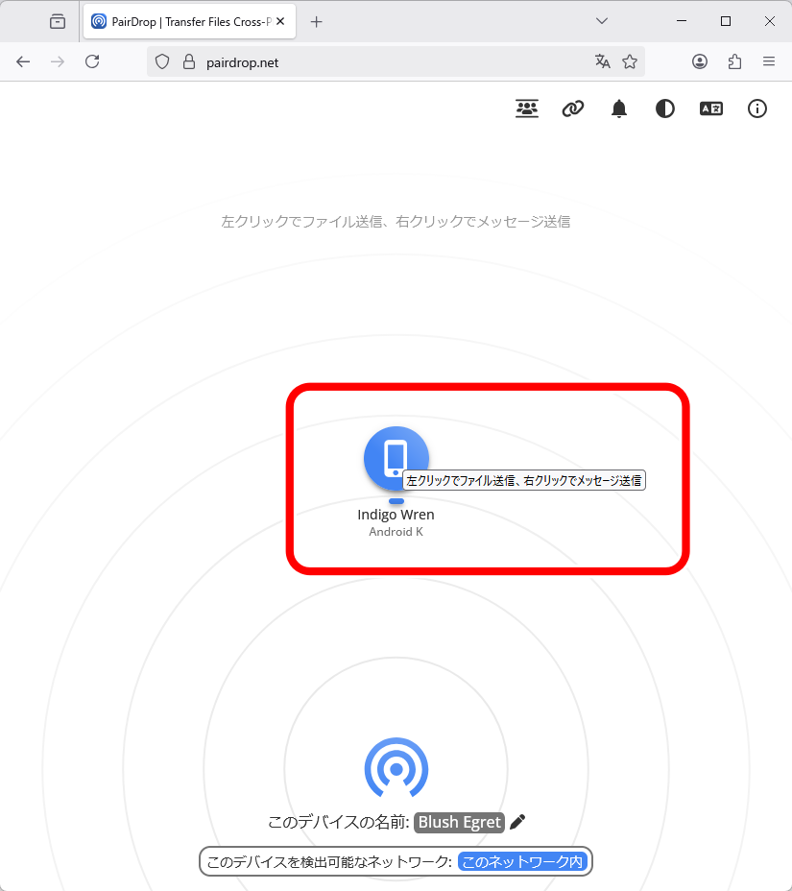
Task: Click the PairDrop logo above the device name
Action: pyautogui.click(x=396, y=768)
